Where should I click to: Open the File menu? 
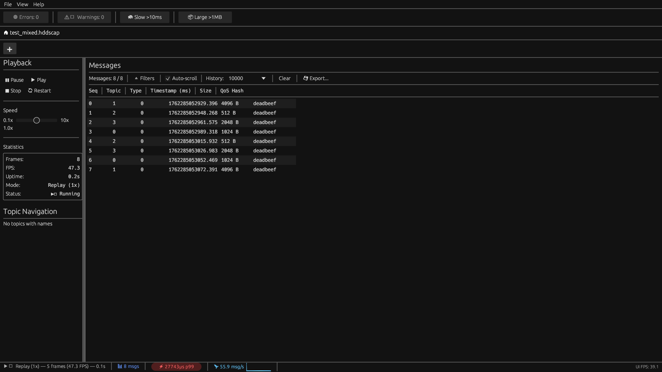7,4
